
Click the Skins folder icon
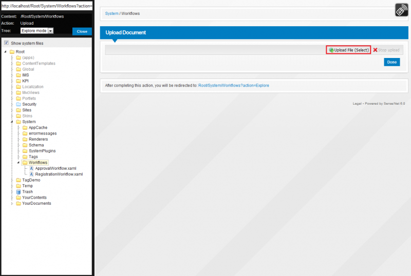18,116
